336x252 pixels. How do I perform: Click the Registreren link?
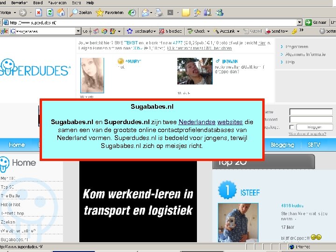tap(297, 47)
